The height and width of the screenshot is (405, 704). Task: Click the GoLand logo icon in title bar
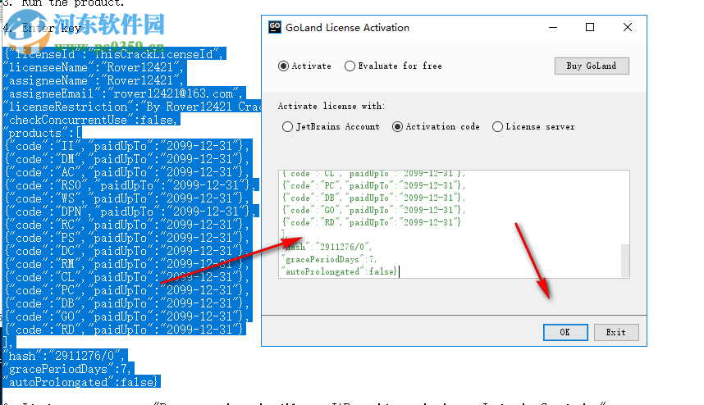pyautogui.click(x=275, y=27)
